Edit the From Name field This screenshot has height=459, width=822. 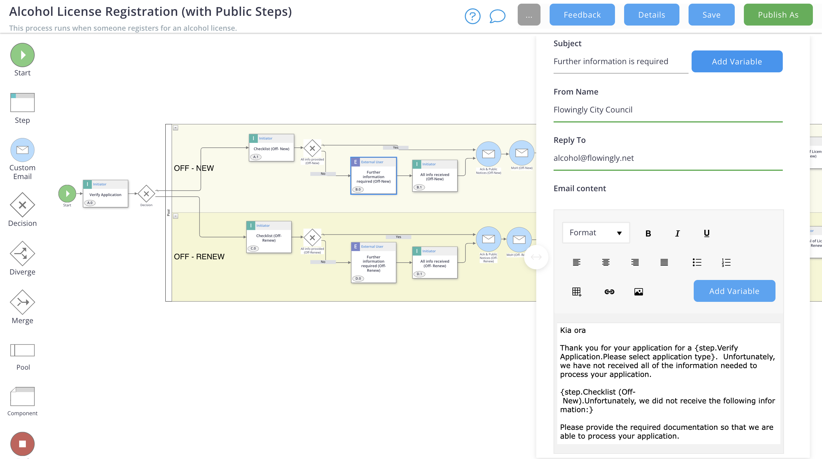(668, 110)
